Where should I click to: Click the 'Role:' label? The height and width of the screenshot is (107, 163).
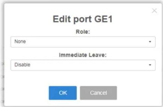(83, 32)
